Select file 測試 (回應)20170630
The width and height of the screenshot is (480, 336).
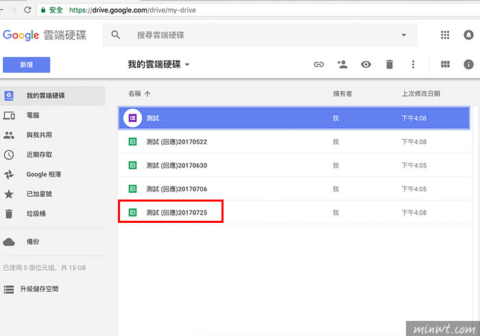click(x=294, y=165)
